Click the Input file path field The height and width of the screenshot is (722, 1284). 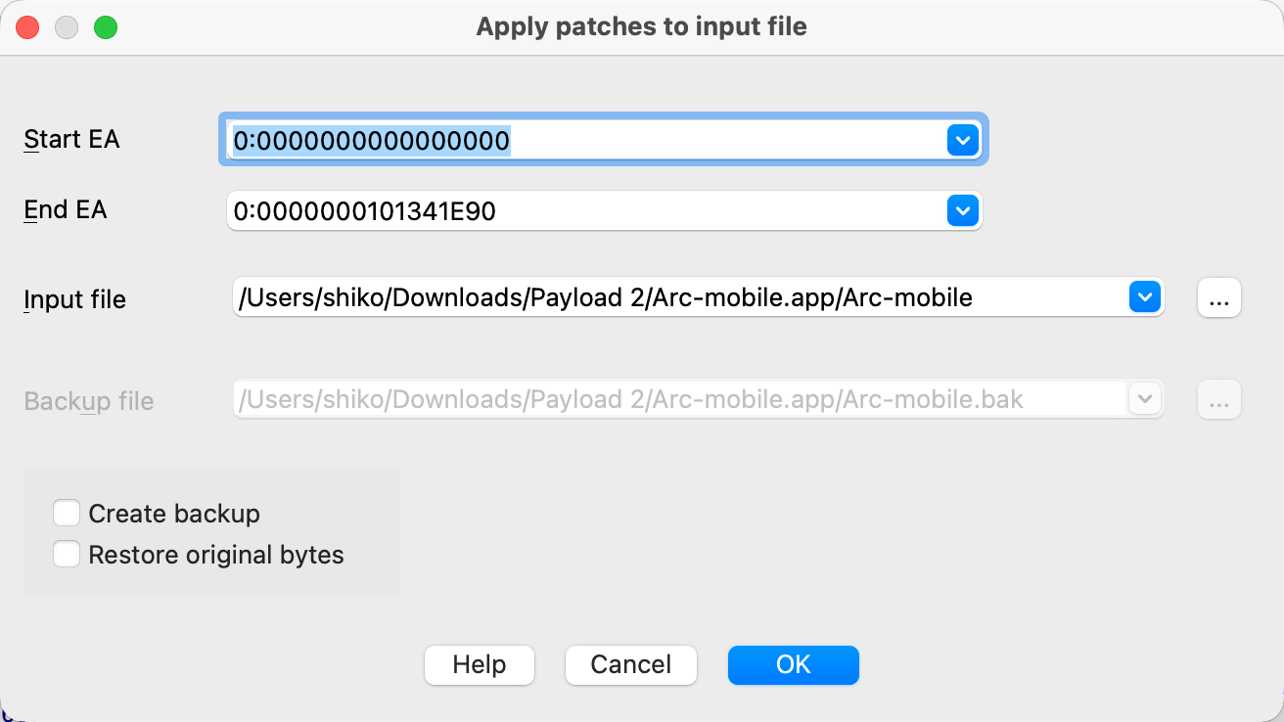tap(675, 297)
